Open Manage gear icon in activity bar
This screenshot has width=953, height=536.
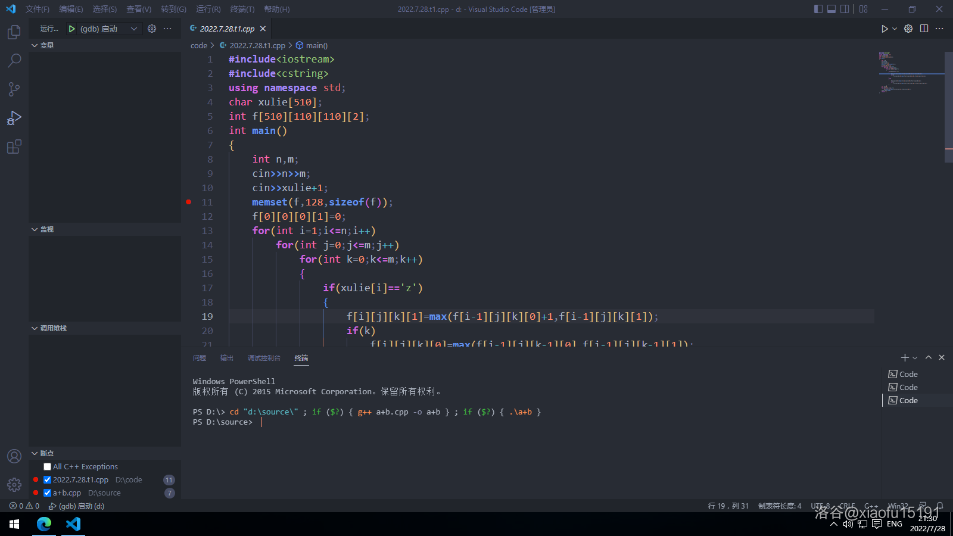14,485
